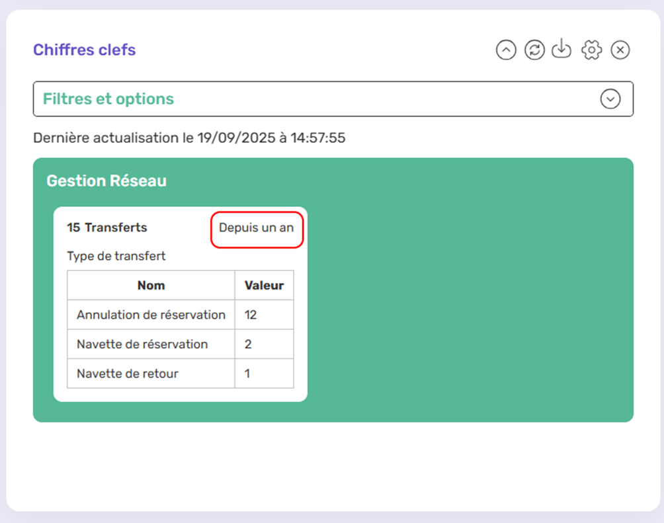Select the Gestion Réseau section header

(106, 181)
